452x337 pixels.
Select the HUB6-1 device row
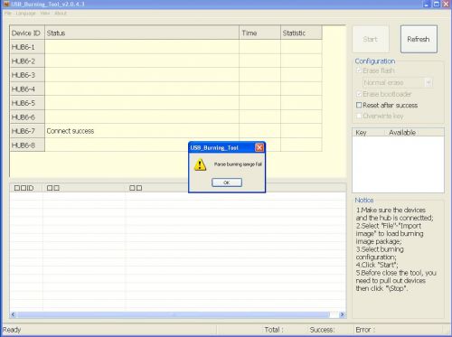pos(165,47)
